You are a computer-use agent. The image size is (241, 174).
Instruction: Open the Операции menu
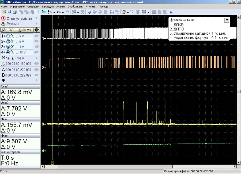coord(33,7)
